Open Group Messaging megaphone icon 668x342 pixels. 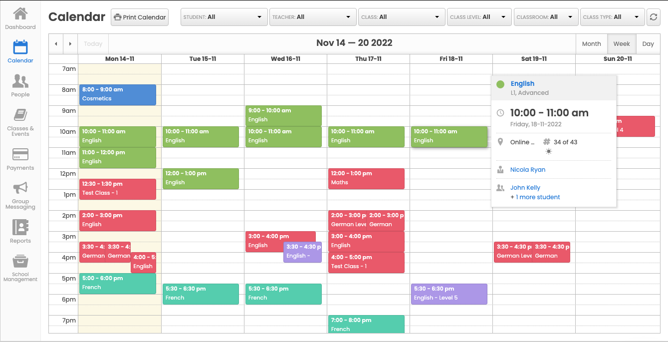[20, 188]
